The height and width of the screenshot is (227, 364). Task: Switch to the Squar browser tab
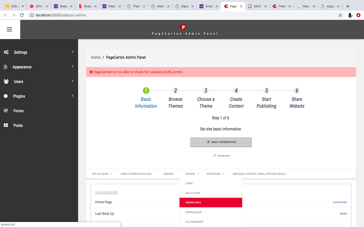click(x=184, y=6)
